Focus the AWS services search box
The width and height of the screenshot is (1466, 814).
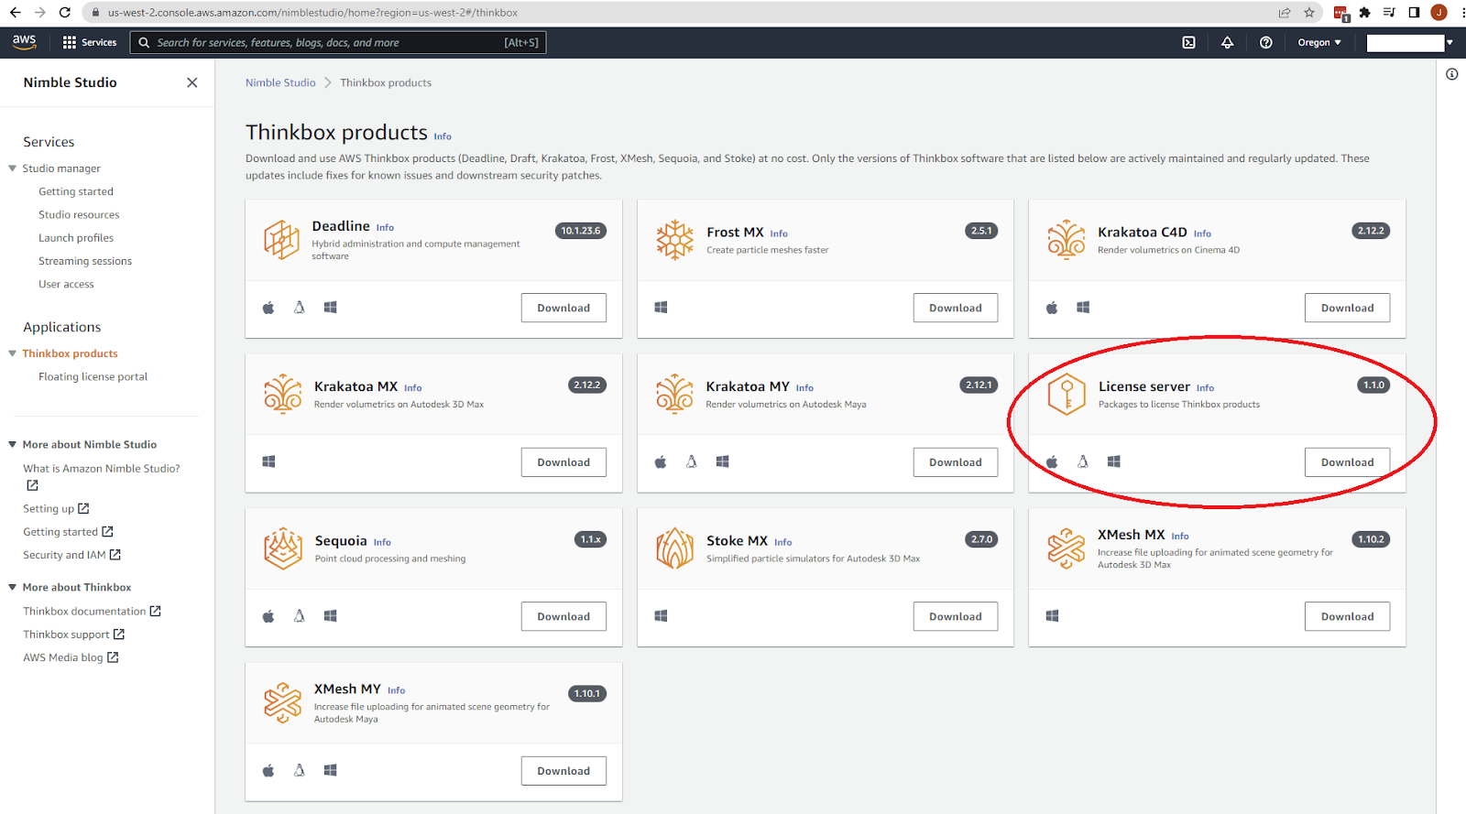pos(338,42)
